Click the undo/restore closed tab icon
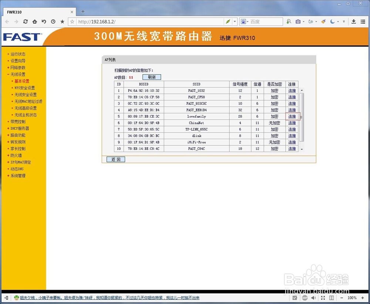Screen dimensions: 370x304 (44, 22)
